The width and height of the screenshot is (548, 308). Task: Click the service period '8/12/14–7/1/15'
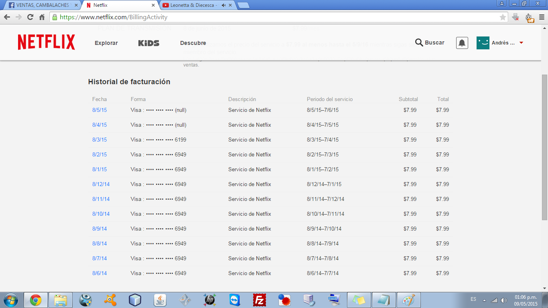pyautogui.click(x=324, y=184)
